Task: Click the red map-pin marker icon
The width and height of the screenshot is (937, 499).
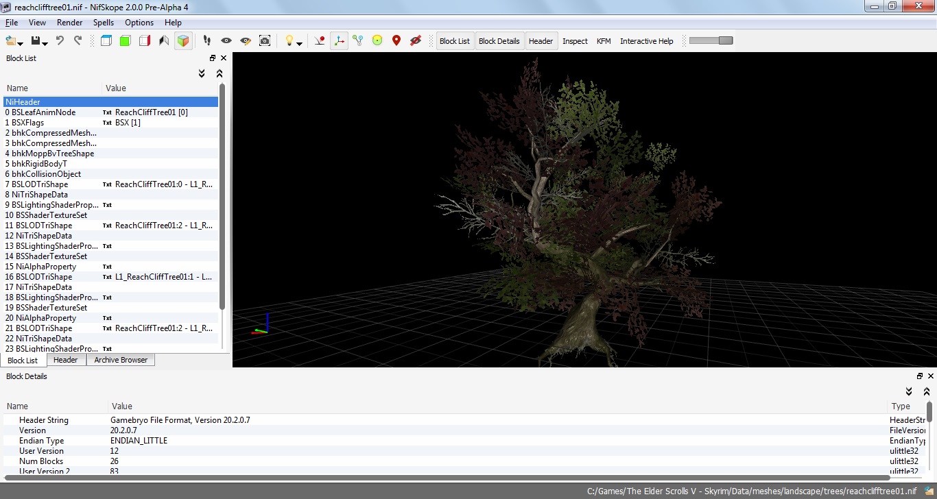Action: (x=396, y=41)
